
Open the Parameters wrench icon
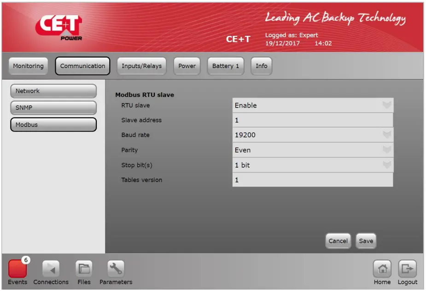tap(116, 269)
